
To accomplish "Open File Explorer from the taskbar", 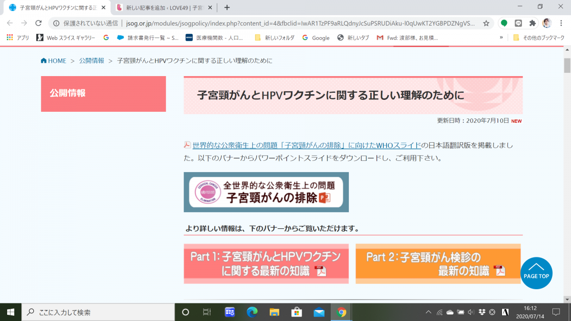I will (275, 312).
